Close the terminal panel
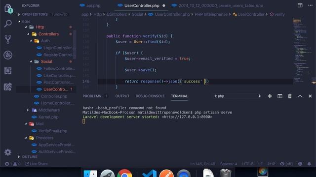Viewport: 316px width, 177px height. tap(310, 96)
